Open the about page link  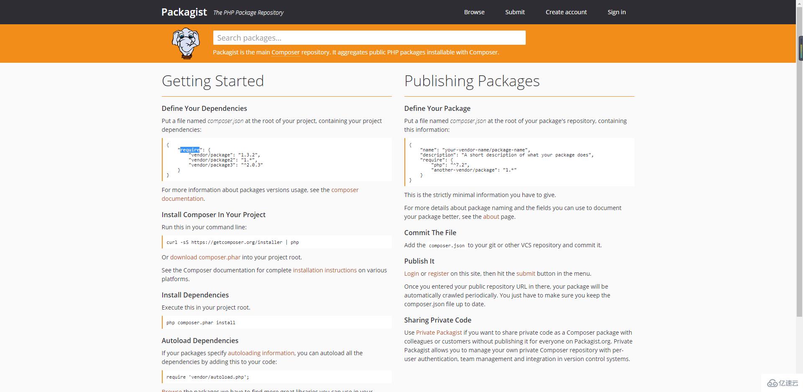pyautogui.click(x=491, y=217)
